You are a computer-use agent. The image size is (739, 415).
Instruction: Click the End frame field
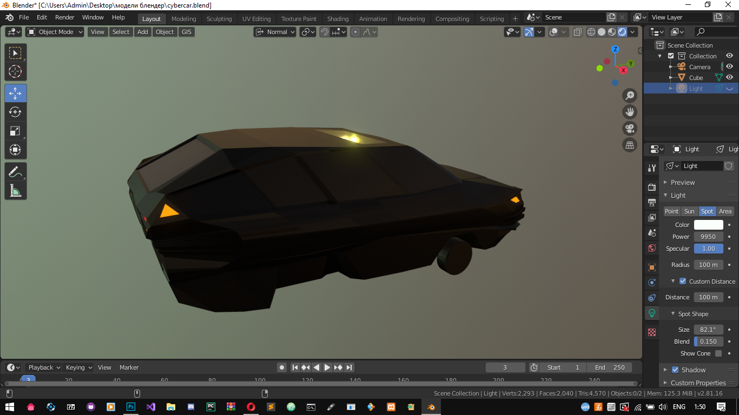pyautogui.click(x=610, y=367)
